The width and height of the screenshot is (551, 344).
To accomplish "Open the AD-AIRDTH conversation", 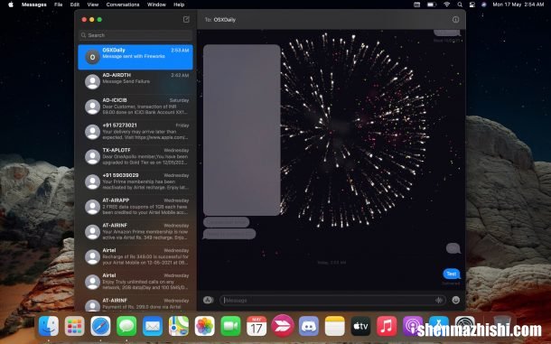I will click(135, 81).
